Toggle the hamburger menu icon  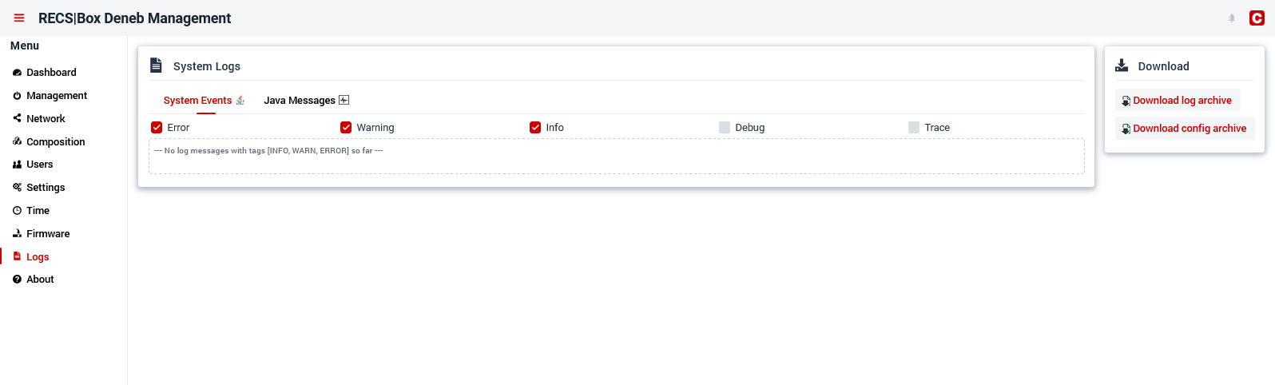click(19, 18)
